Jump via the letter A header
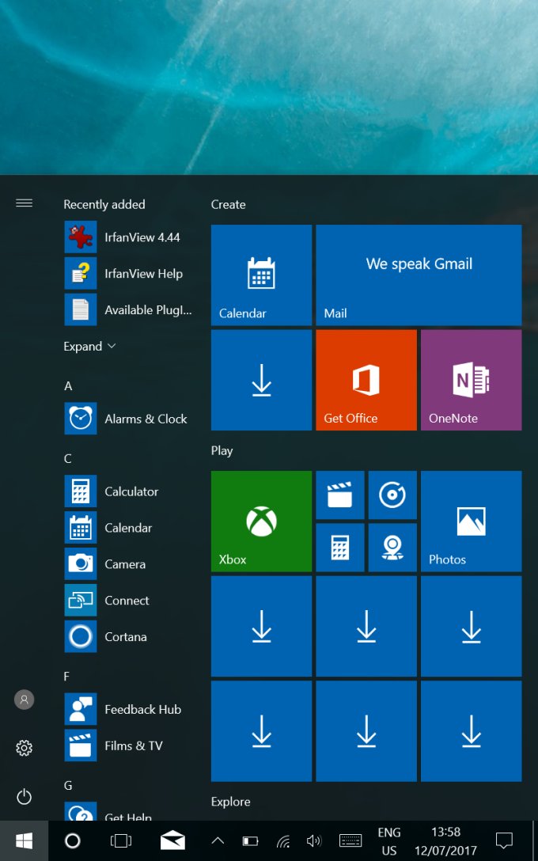 (x=68, y=386)
